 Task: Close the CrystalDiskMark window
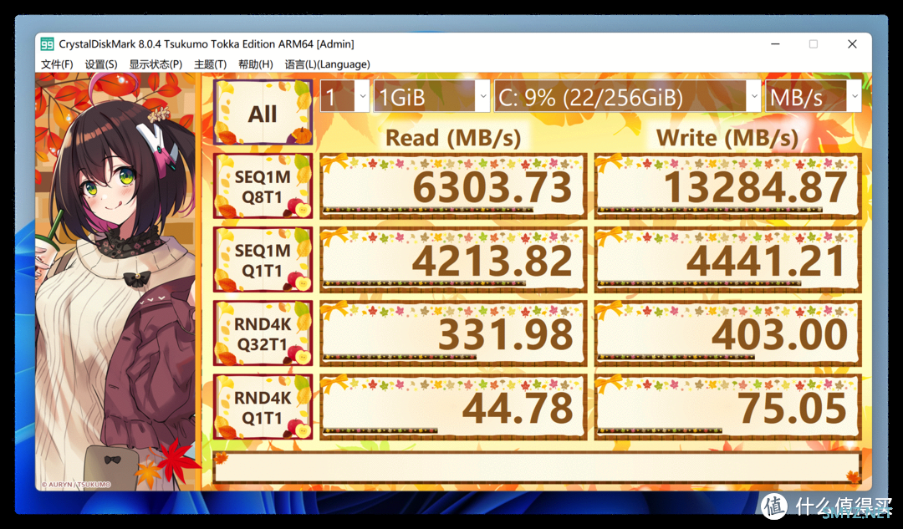(x=852, y=44)
